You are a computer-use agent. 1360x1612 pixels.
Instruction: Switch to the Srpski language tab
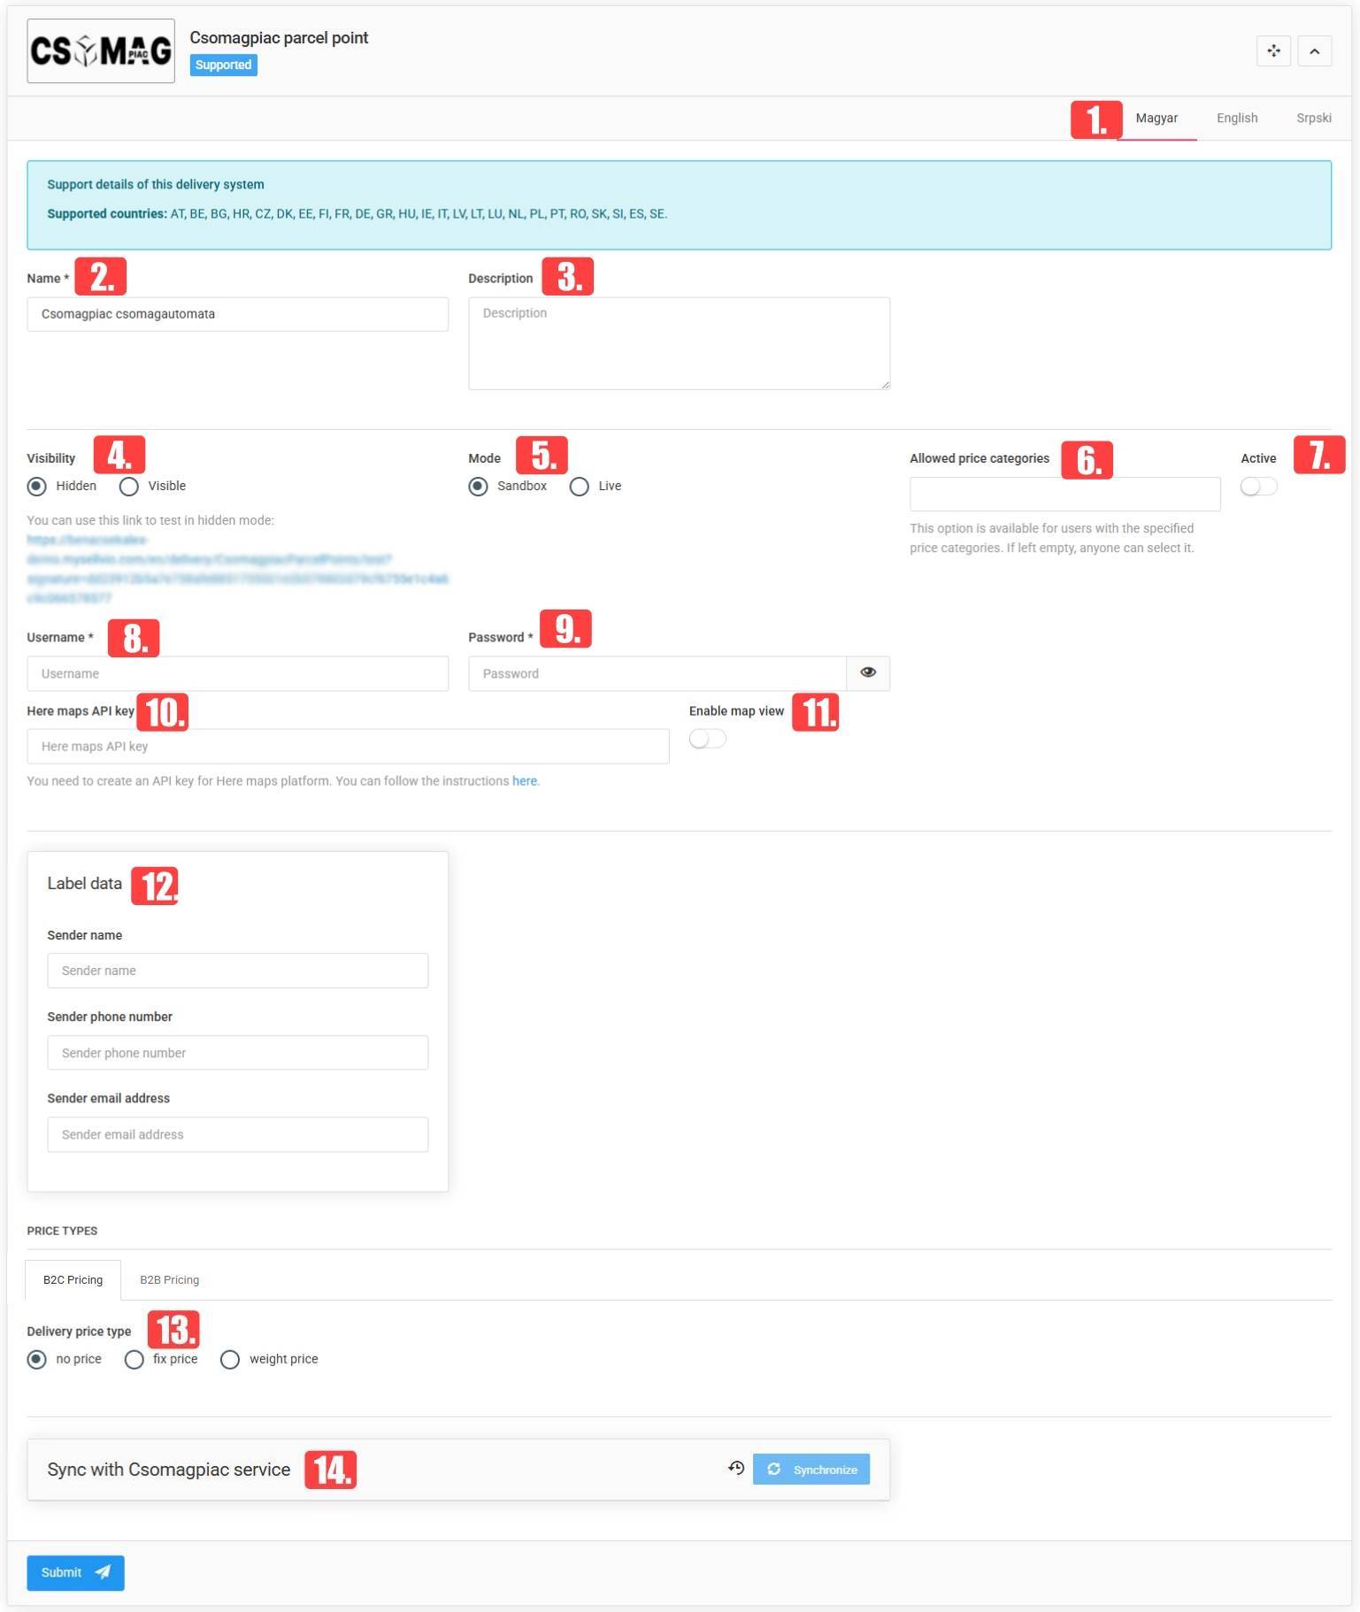1313,118
